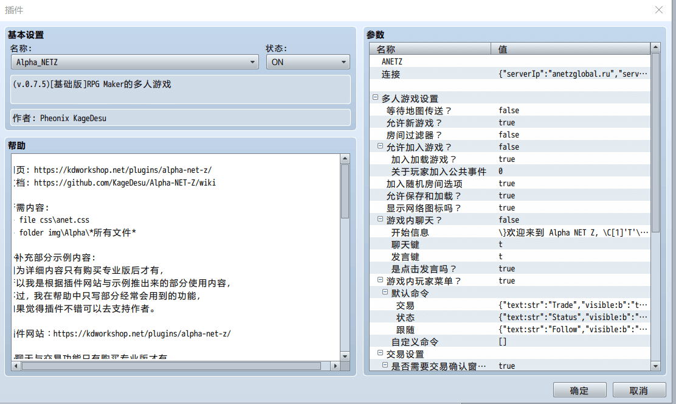
Task: Select the 关于玩家加入公共事件 parameter row
Action: [510, 172]
